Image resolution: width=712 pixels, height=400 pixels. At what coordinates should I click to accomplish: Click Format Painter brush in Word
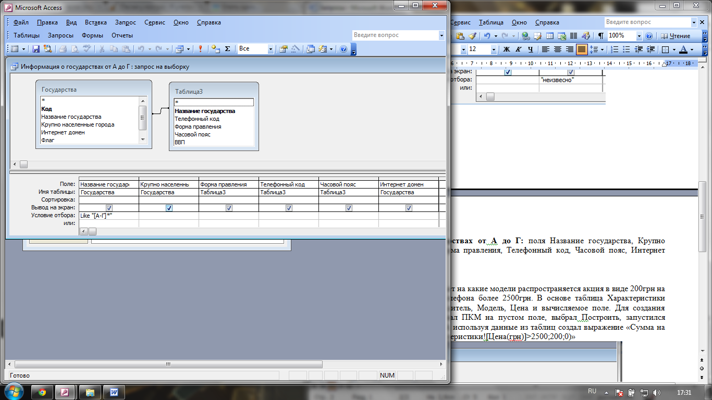[x=473, y=36]
